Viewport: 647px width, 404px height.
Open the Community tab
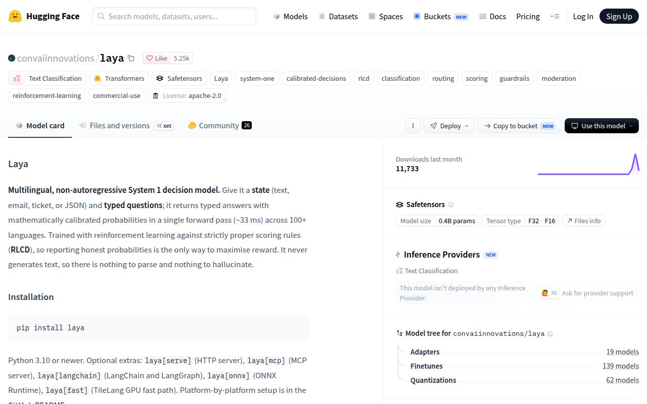(x=219, y=126)
